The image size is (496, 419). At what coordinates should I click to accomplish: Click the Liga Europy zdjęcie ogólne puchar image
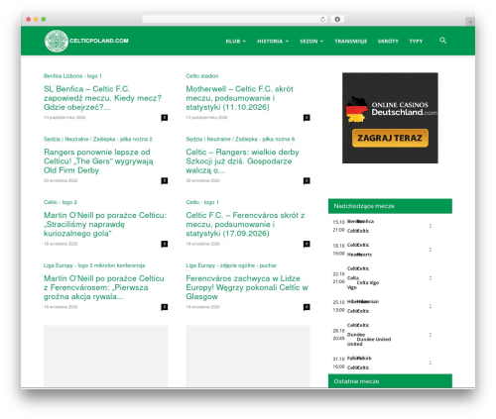click(231, 265)
